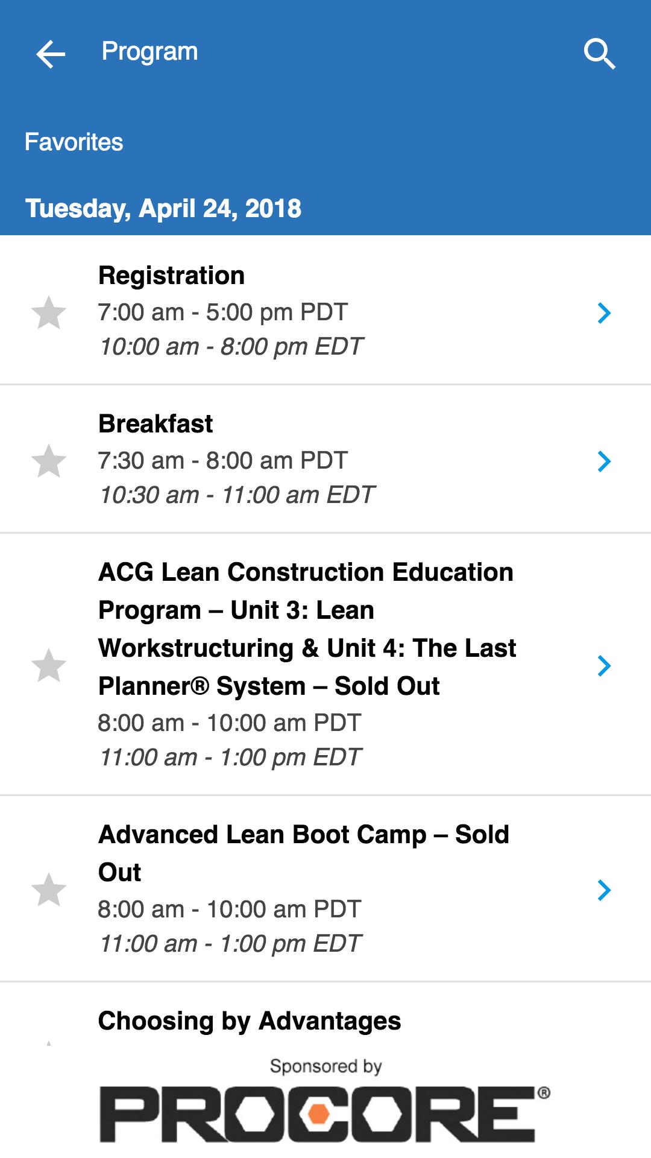Open the search magnifier icon
The width and height of the screenshot is (651, 1158).
[599, 54]
